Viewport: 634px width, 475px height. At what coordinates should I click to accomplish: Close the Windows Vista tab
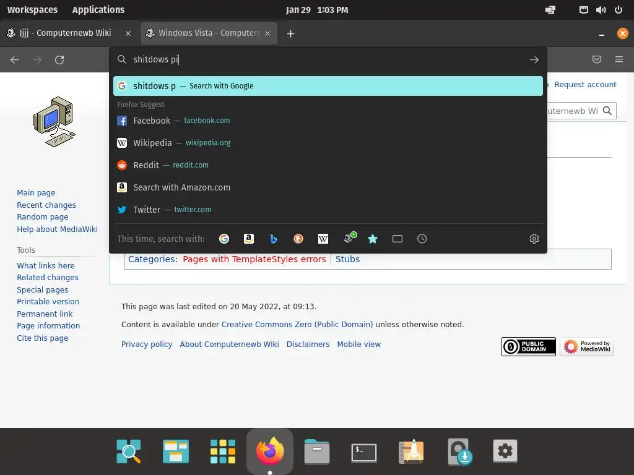point(267,33)
